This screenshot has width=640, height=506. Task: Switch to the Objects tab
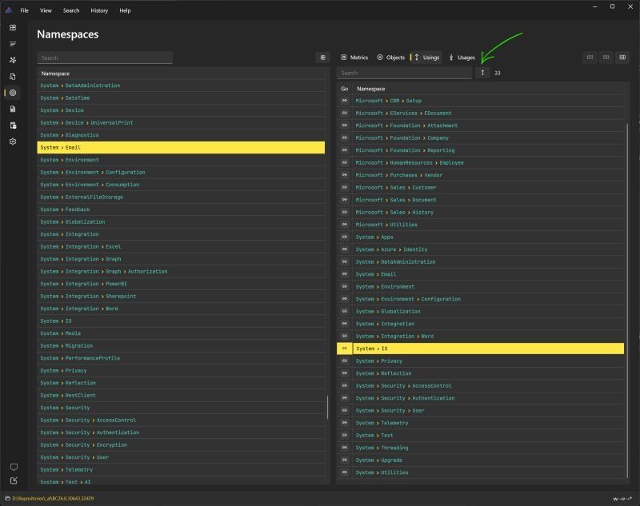[x=391, y=58]
